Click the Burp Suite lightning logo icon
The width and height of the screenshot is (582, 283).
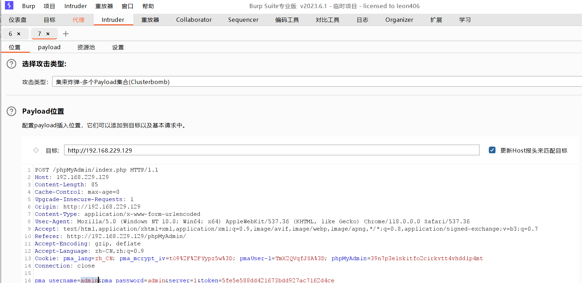point(9,5)
